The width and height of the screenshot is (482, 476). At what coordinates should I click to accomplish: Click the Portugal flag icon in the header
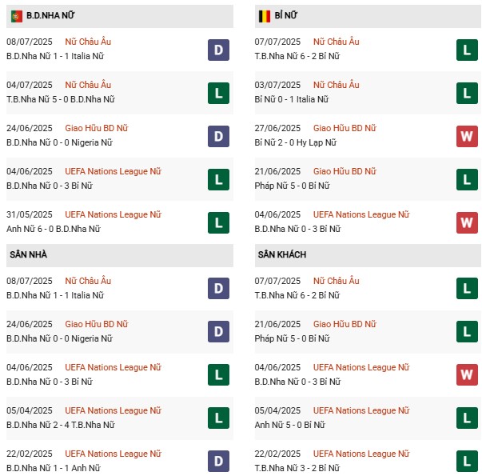[16, 15]
